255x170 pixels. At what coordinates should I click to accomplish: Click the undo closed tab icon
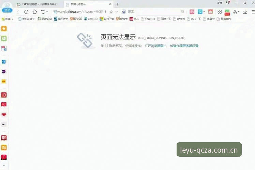point(43,12)
